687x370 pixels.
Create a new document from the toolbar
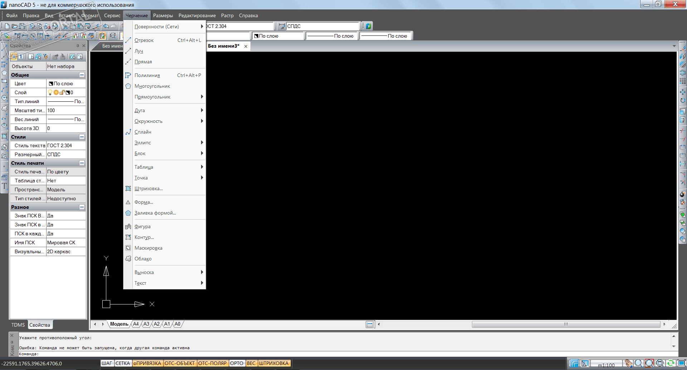pos(7,26)
